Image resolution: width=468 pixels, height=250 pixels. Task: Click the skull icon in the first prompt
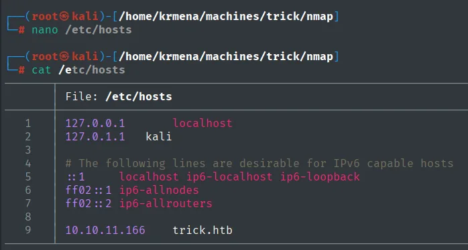64,16
